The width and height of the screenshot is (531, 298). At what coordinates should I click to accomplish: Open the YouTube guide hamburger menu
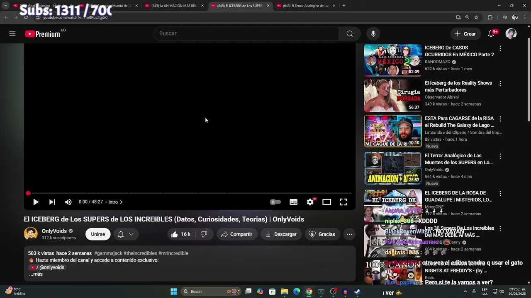(x=12, y=34)
